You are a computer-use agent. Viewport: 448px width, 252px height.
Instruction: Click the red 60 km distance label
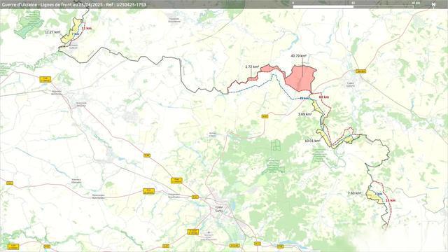point(323,97)
